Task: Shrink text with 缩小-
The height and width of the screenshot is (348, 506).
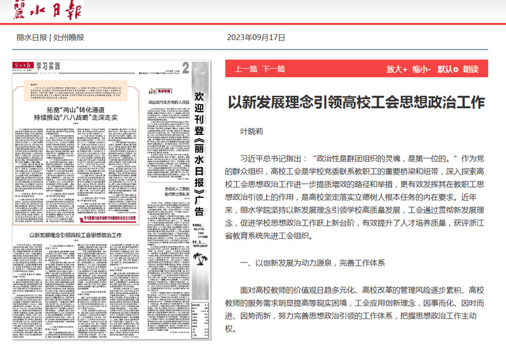Action: pos(421,69)
